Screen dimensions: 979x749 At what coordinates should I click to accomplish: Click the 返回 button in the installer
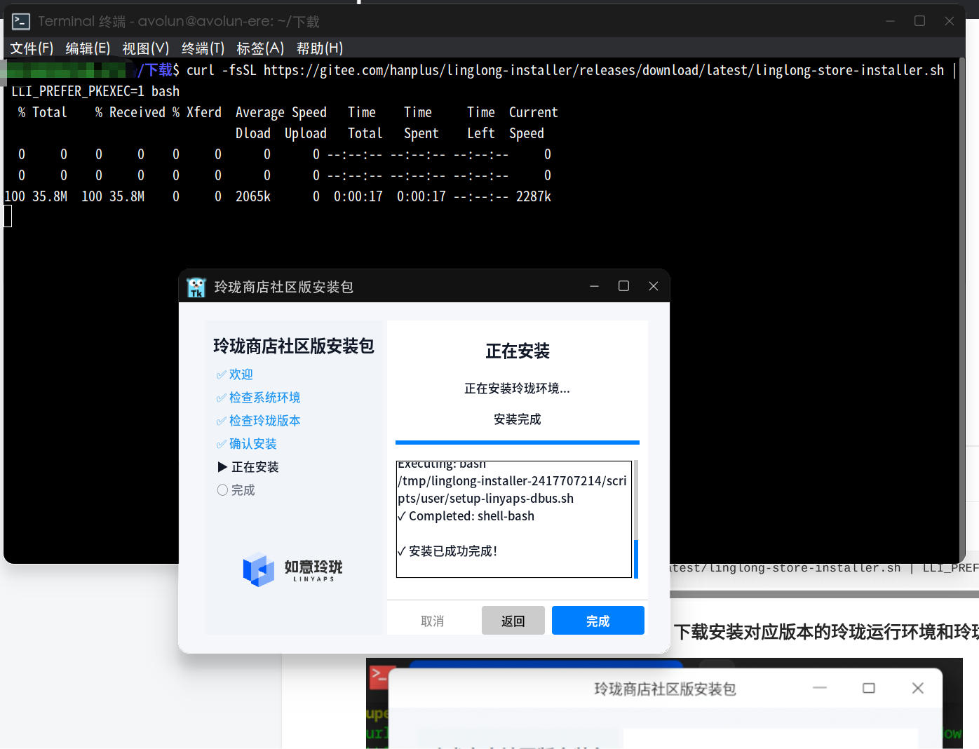(x=513, y=621)
